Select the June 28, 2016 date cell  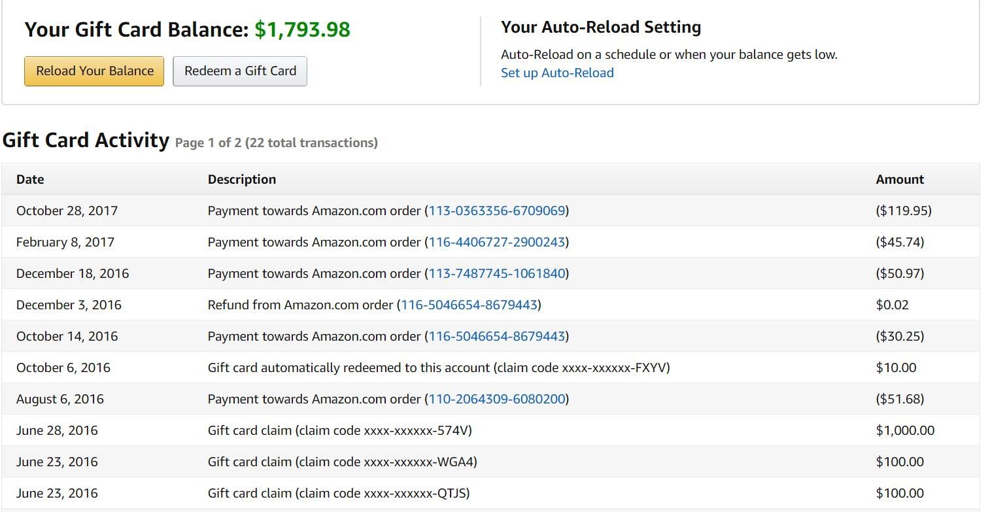click(57, 430)
